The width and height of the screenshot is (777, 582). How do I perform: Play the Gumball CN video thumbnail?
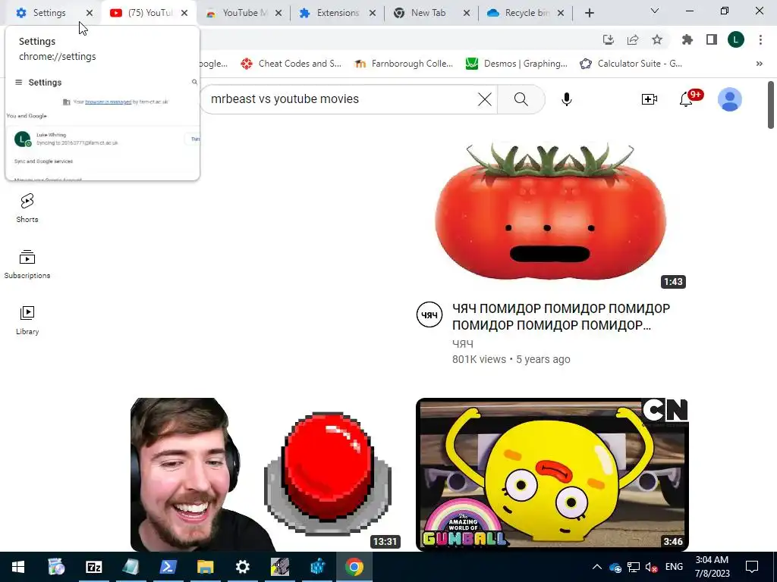(552, 474)
